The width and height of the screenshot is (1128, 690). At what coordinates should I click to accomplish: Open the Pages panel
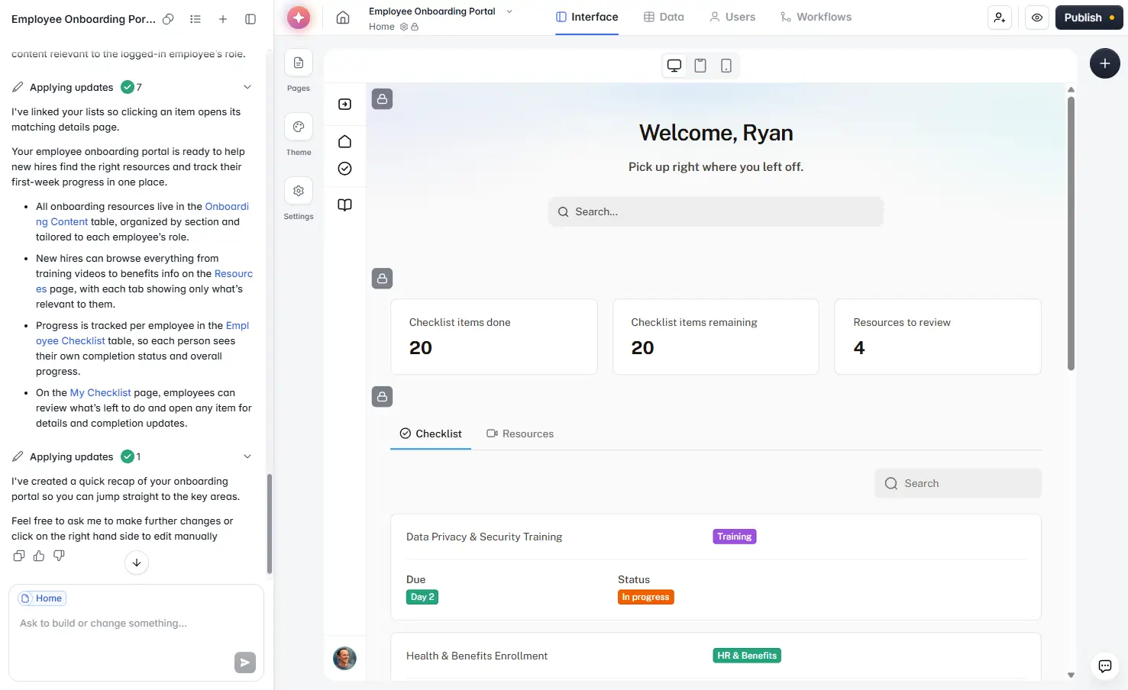[299, 63]
